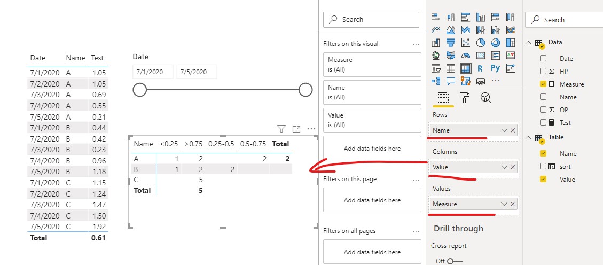The image size is (603, 265).
Task: Open Filters on this page options
Action: (x=416, y=179)
